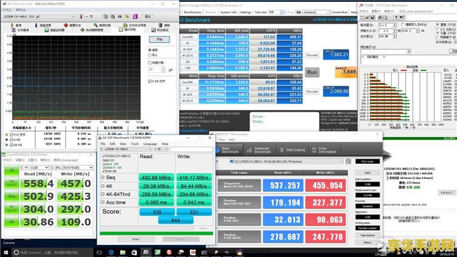Click the System Info tab in Anvil's Storage Utilities
This screenshot has width=457, height=257.
pyautogui.click(x=228, y=12)
